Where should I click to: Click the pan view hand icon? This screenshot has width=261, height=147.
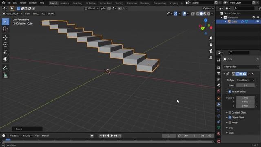pyautogui.click(x=211, y=45)
